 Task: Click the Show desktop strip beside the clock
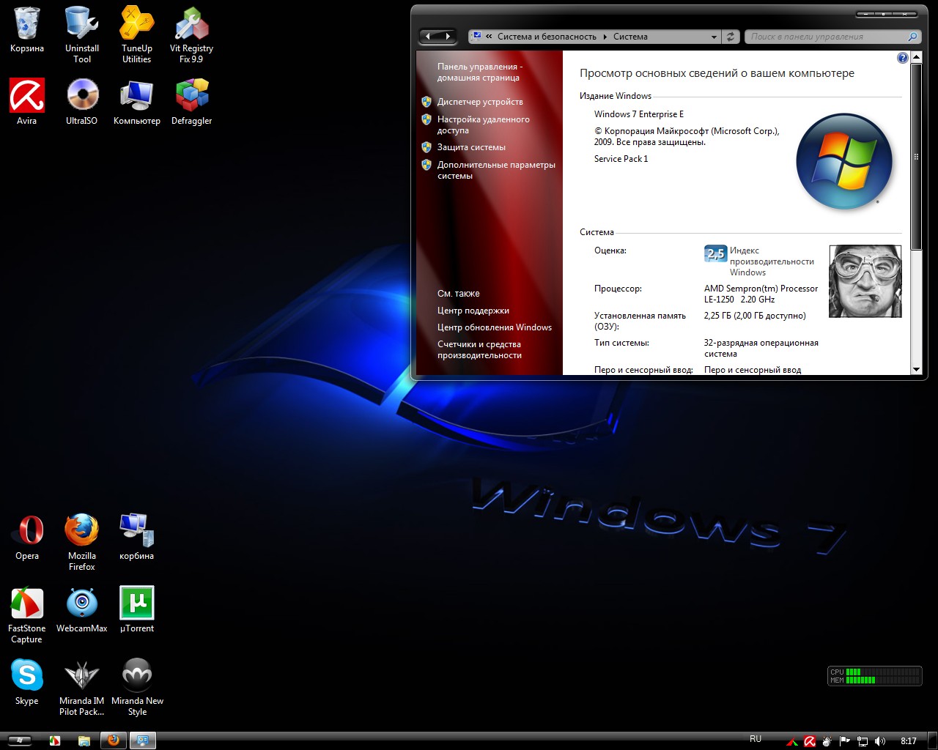[x=931, y=740]
